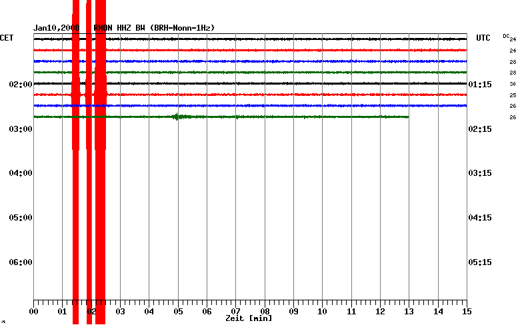Screen dimensions: 520x329
Task: Click the UTC time label 04:15
Action: [480, 218]
